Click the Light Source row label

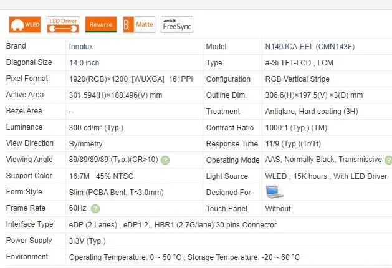pos(227,176)
